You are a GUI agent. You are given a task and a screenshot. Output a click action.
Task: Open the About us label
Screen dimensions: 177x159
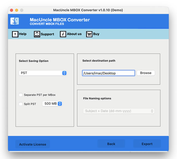pyautogui.click(x=74, y=34)
